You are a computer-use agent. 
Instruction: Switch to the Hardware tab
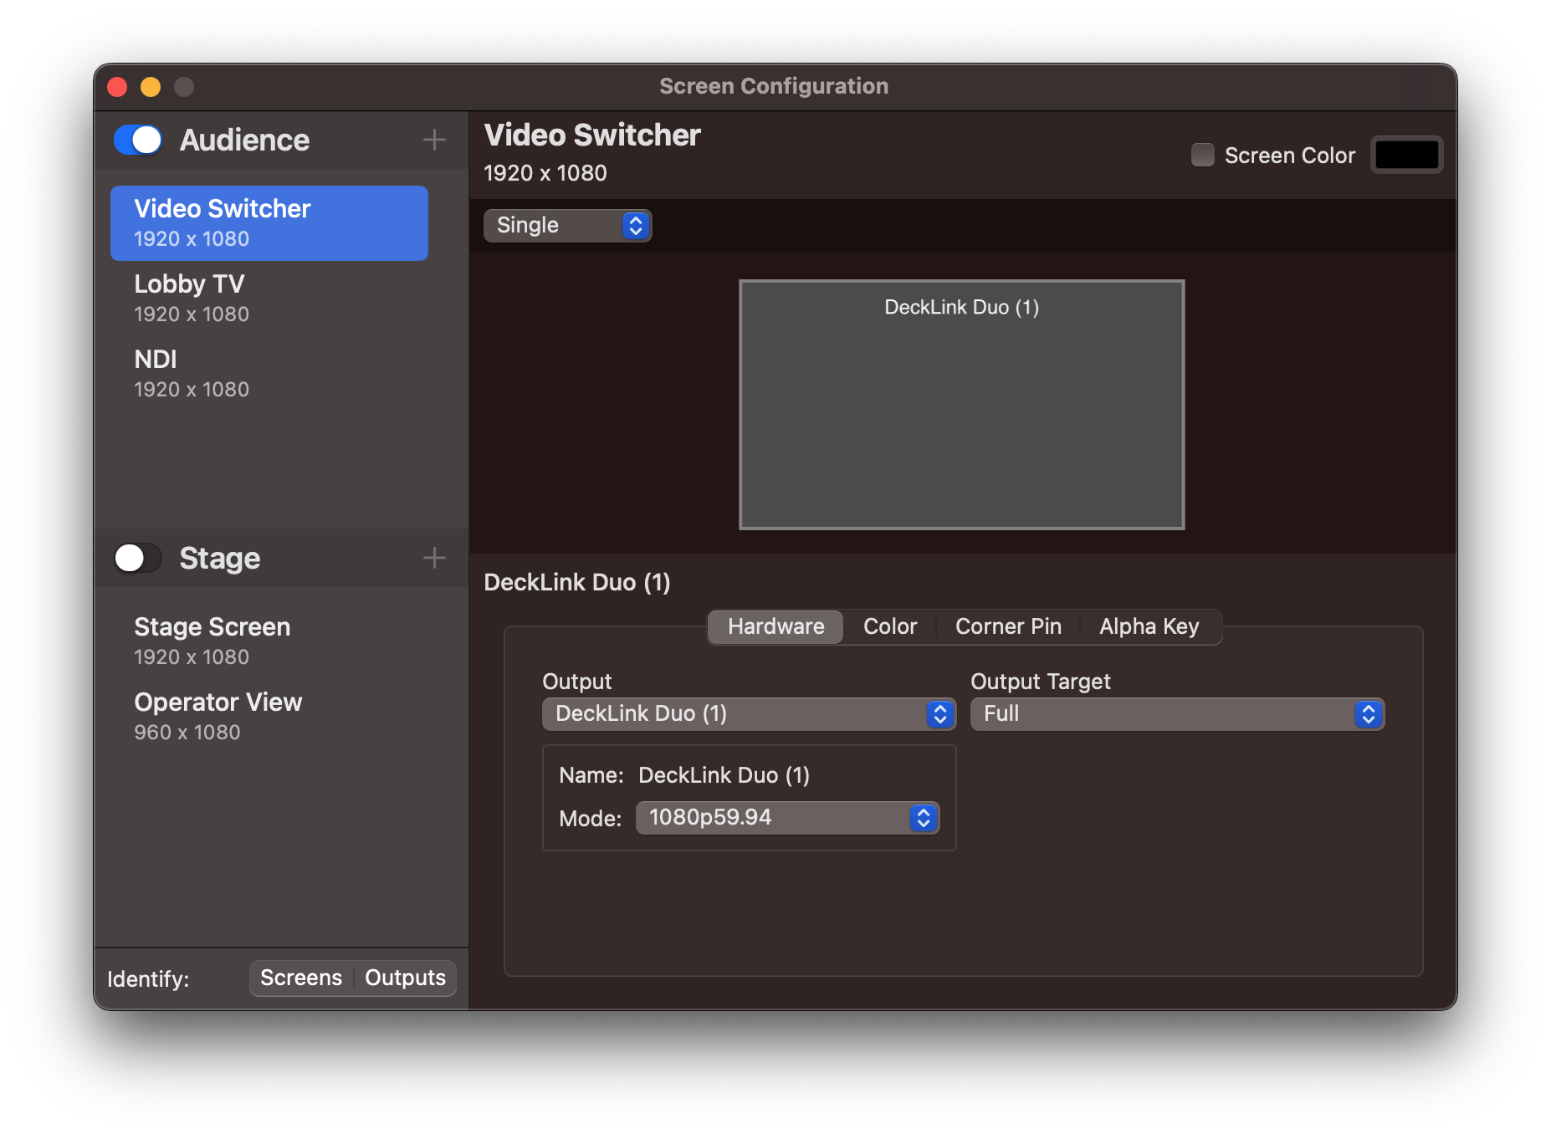(775, 626)
